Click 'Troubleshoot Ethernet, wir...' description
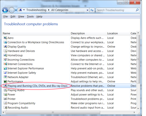Viewport: 146px width, 116px height. pos(88,77)
